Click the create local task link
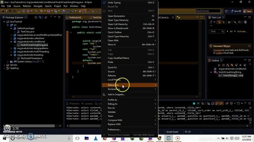Screen dimensions: 254x142 219,53
